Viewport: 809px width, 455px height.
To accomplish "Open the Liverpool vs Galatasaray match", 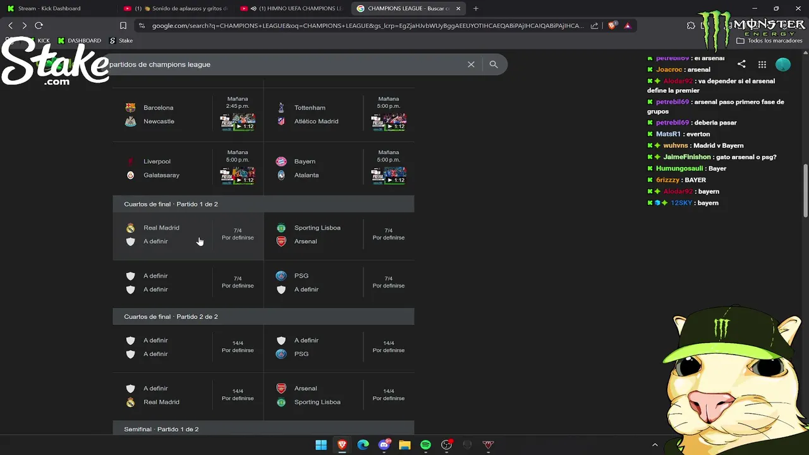I will point(188,168).
